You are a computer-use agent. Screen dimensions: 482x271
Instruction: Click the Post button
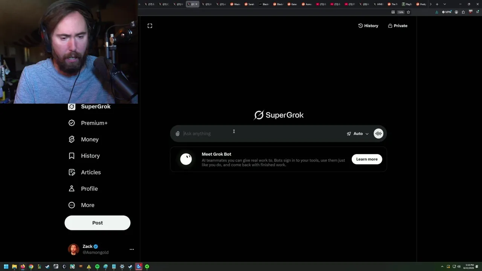[98, 223]
